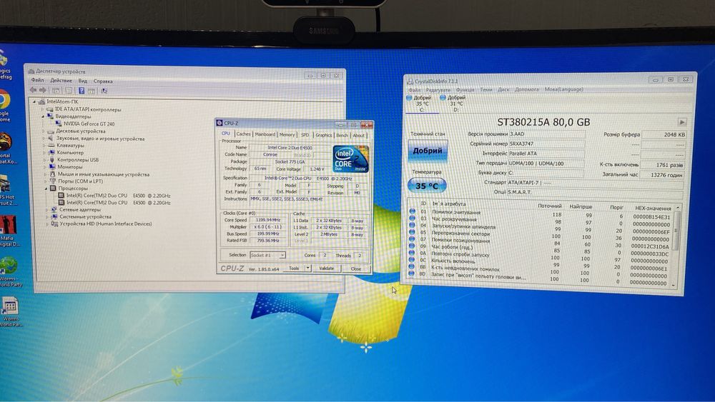Image resolution: width=715 pixels, height=402 pixels.
Task: Click status dot for attribute 09 Час роботи
Action: pyautogui.click(x=413, y=247)
